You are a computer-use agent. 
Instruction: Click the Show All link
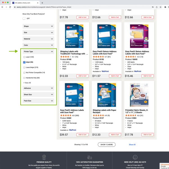click(x=132, y=144)
